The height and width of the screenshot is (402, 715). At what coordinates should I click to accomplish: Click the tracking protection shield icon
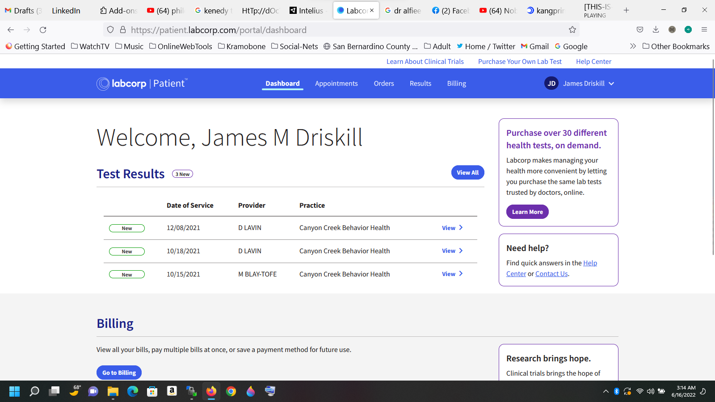[x=110, y=30]
